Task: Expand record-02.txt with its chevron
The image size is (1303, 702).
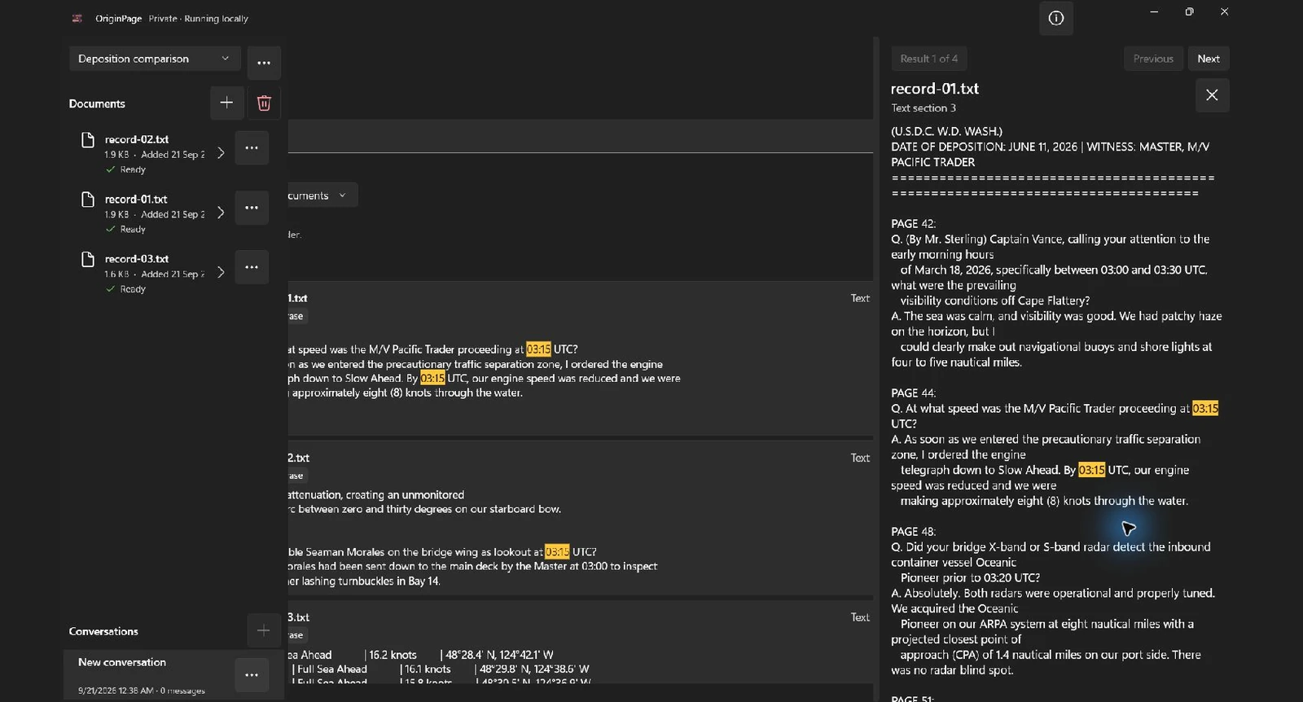Action: [221, 153]
